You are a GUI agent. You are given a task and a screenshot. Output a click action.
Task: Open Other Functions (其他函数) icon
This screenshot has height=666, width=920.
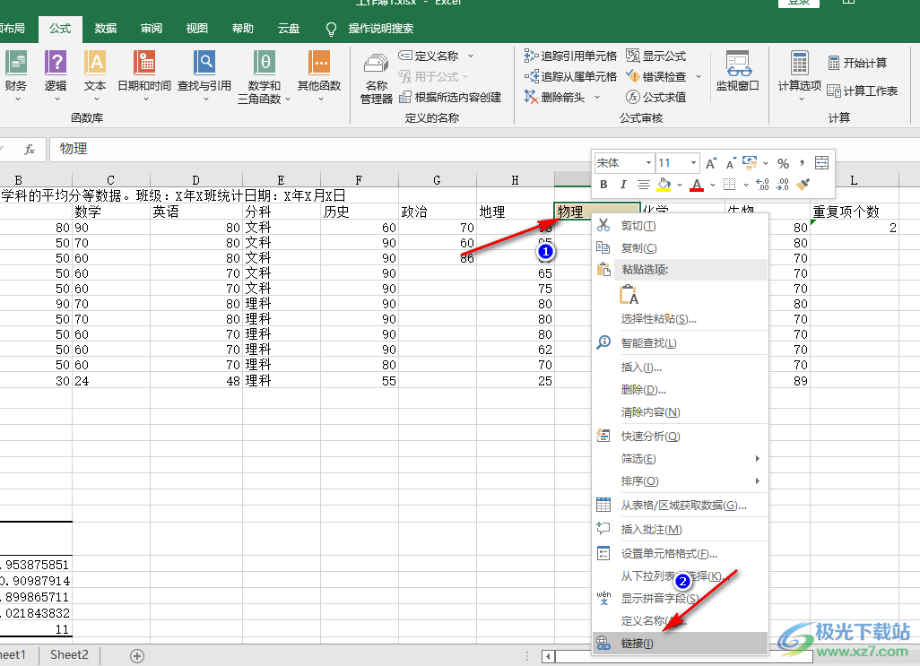point(319,75)
